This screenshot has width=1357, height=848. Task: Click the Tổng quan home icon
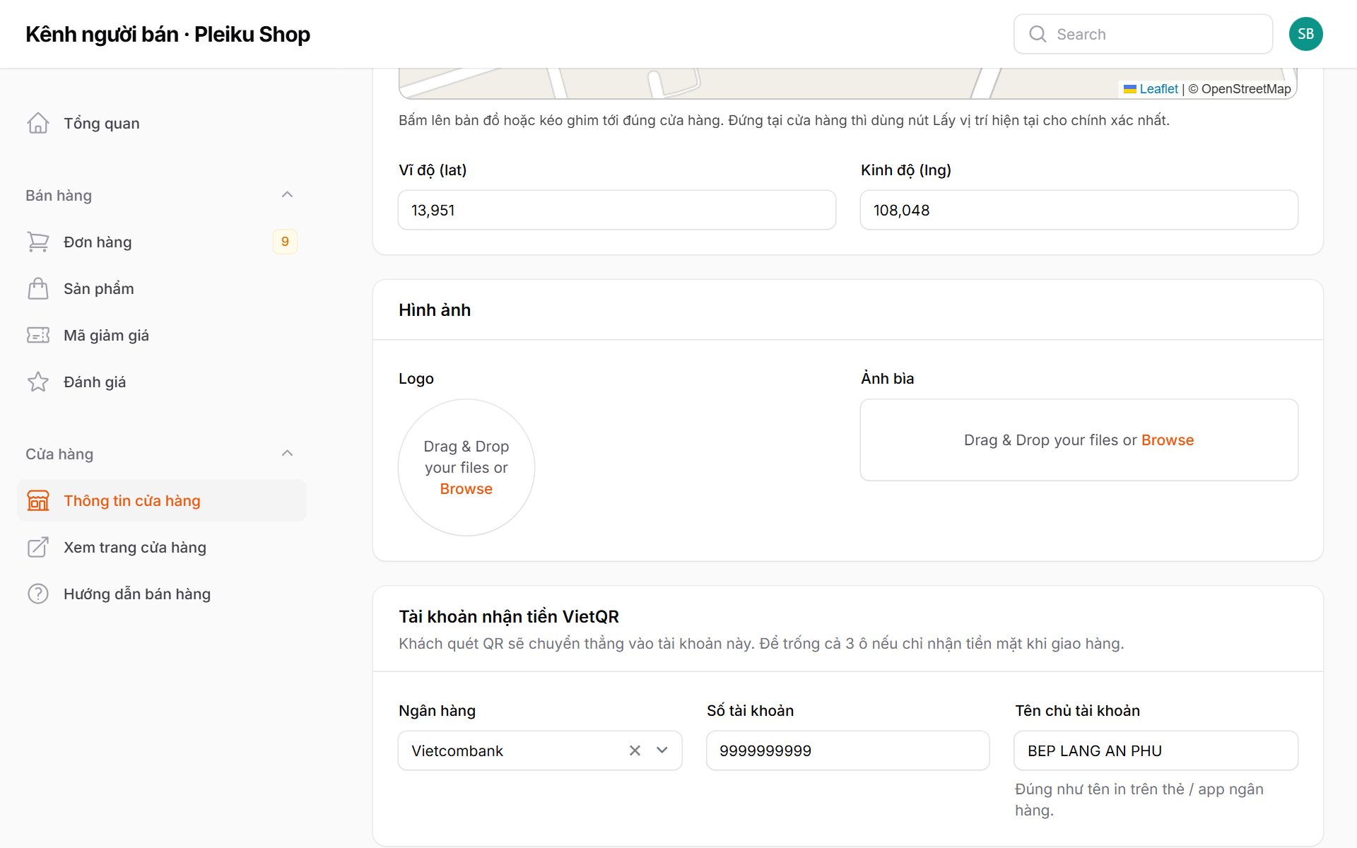[x=38, y=123]
